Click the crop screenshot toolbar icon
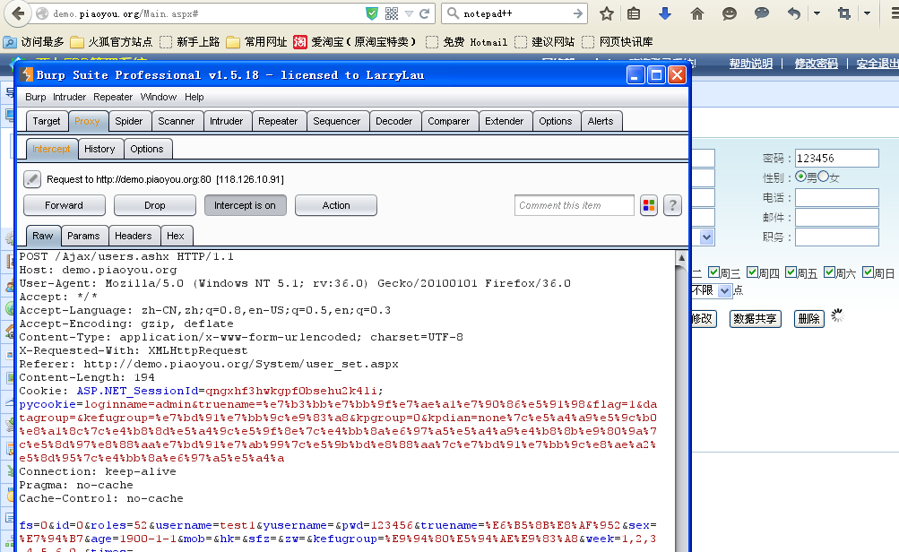This screenshot has height=552, width=899. pos(844,13)
